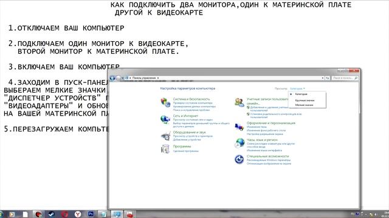Open the Clock, Language and Region icon

coord(239,143)
